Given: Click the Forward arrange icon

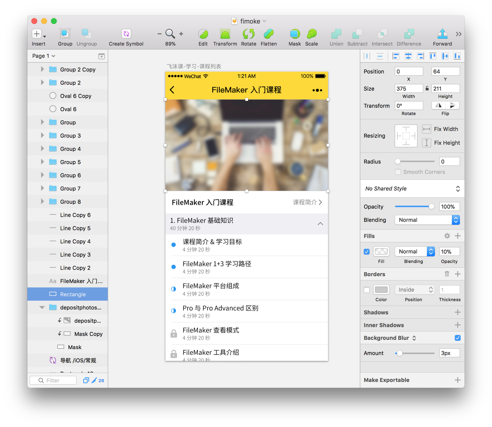Looking at the screenshot, I should (x=442, y=34).
